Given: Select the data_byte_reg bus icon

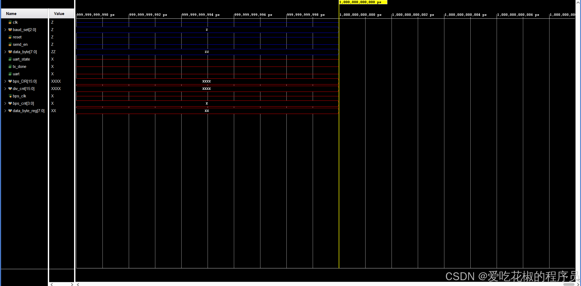Looking at the screenshot, I should pyautogui.click(x=10, y=111).
